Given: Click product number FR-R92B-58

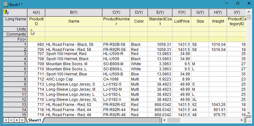Looking at the screenshot, I should point(116,44).
